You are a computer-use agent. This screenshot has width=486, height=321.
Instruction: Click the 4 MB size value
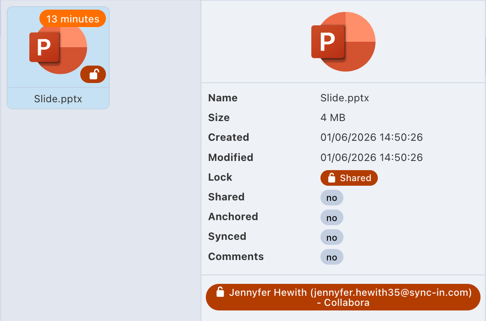333,118
